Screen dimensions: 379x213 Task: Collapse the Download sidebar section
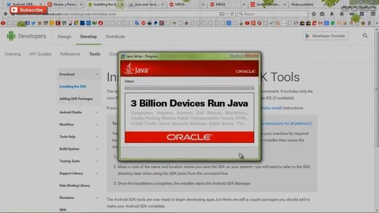(97, 75)
